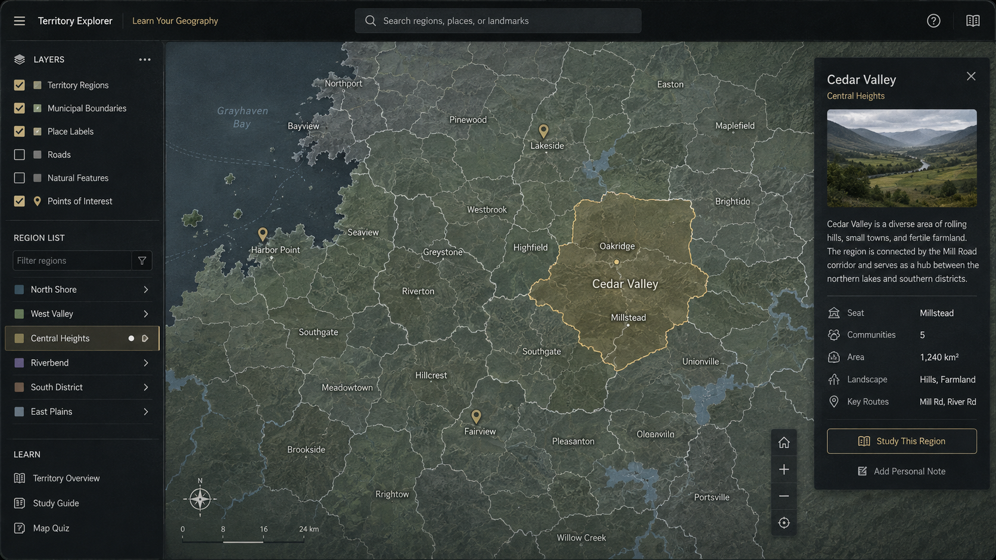This screenshot has height=560, width=996.
Task: Expand the Riverbend region arrow
Action: (x=146, y=363)
